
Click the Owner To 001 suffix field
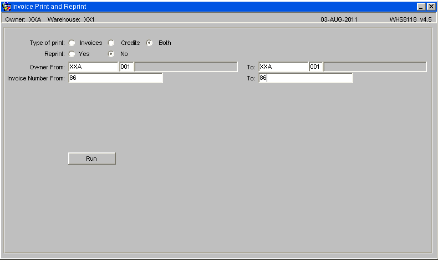tap(316, 67)
